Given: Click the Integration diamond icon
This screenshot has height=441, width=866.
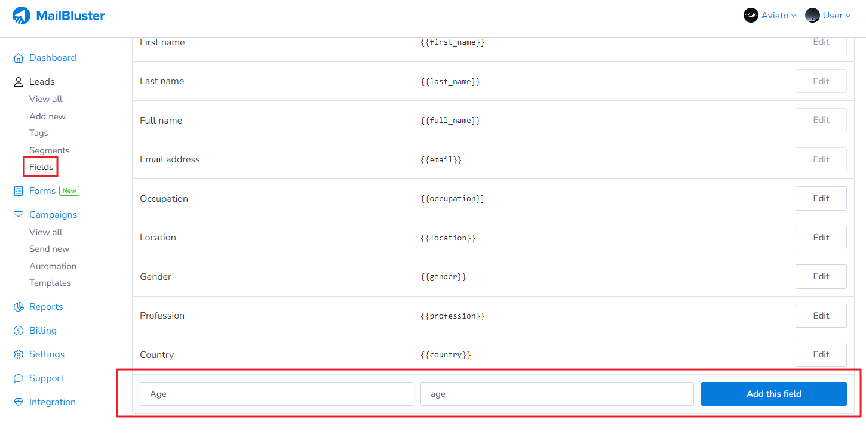Looking at the screenshot, I should click(19, 402).
